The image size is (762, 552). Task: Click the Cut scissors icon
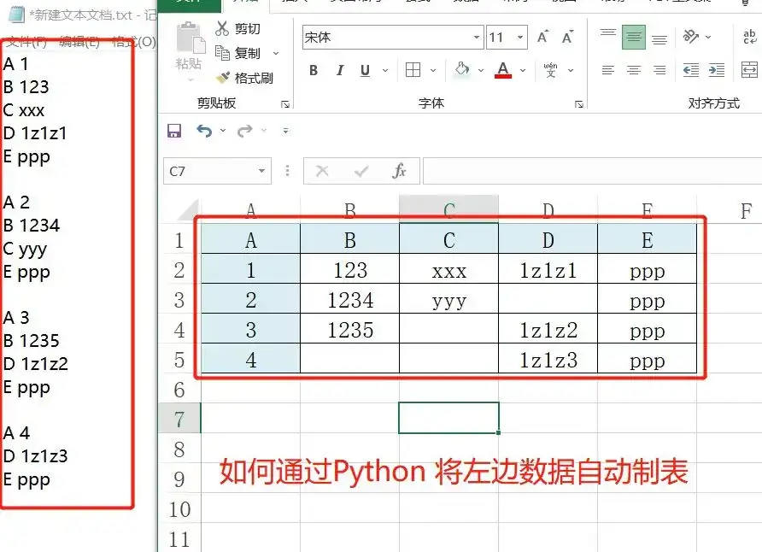[222, 29]
